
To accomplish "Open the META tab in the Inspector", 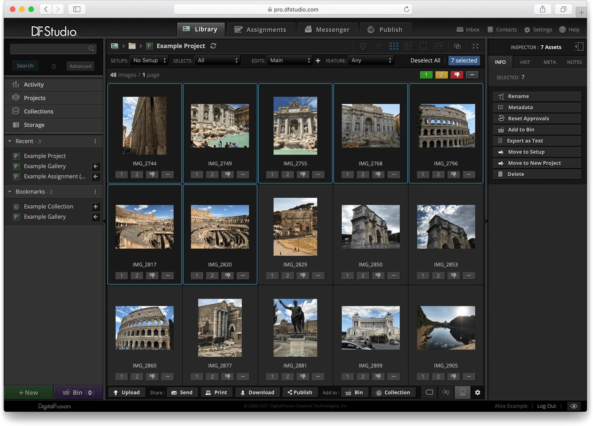I will click(x=549, y=62).
